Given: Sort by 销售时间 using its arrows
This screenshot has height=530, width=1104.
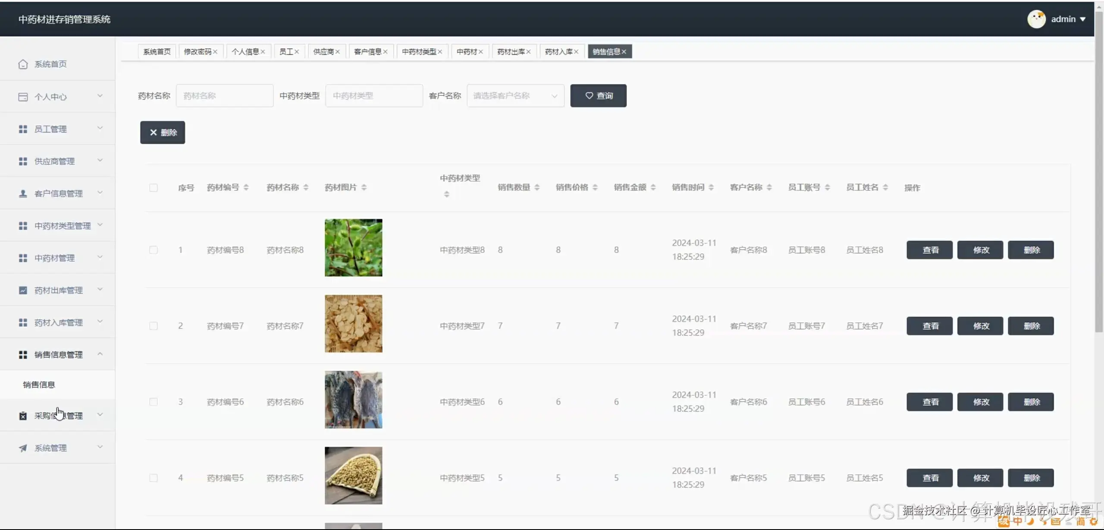Looking at the screenshot, I should [x=711, y=187].
